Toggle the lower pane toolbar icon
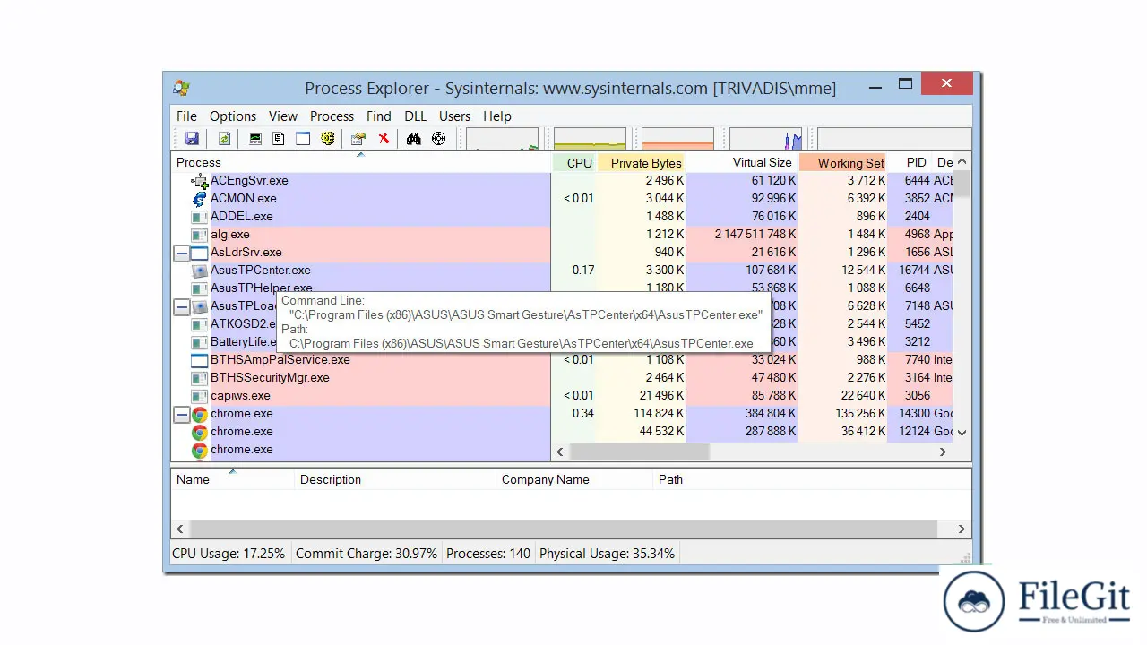Screen dimensions: 1147x645 [303, 139]
